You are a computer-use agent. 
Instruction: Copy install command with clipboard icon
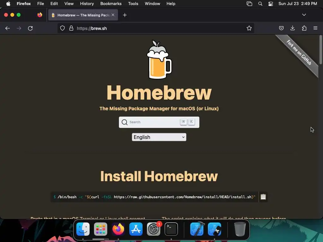pos(263,197)
